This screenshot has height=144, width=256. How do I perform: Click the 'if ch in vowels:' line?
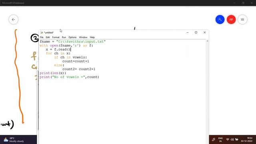(x=70, y=57)
